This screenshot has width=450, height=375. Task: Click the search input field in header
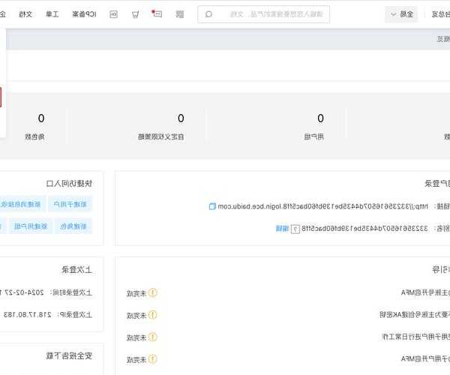click(x=292, y=14)
